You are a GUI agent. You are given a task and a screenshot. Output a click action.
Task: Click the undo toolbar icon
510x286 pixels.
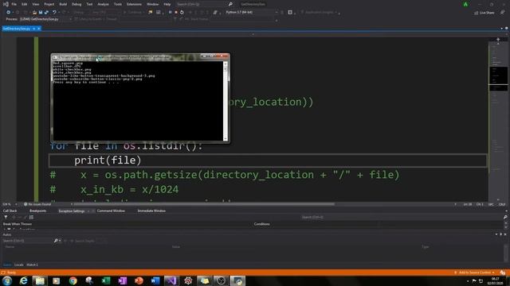coord(54,13)
